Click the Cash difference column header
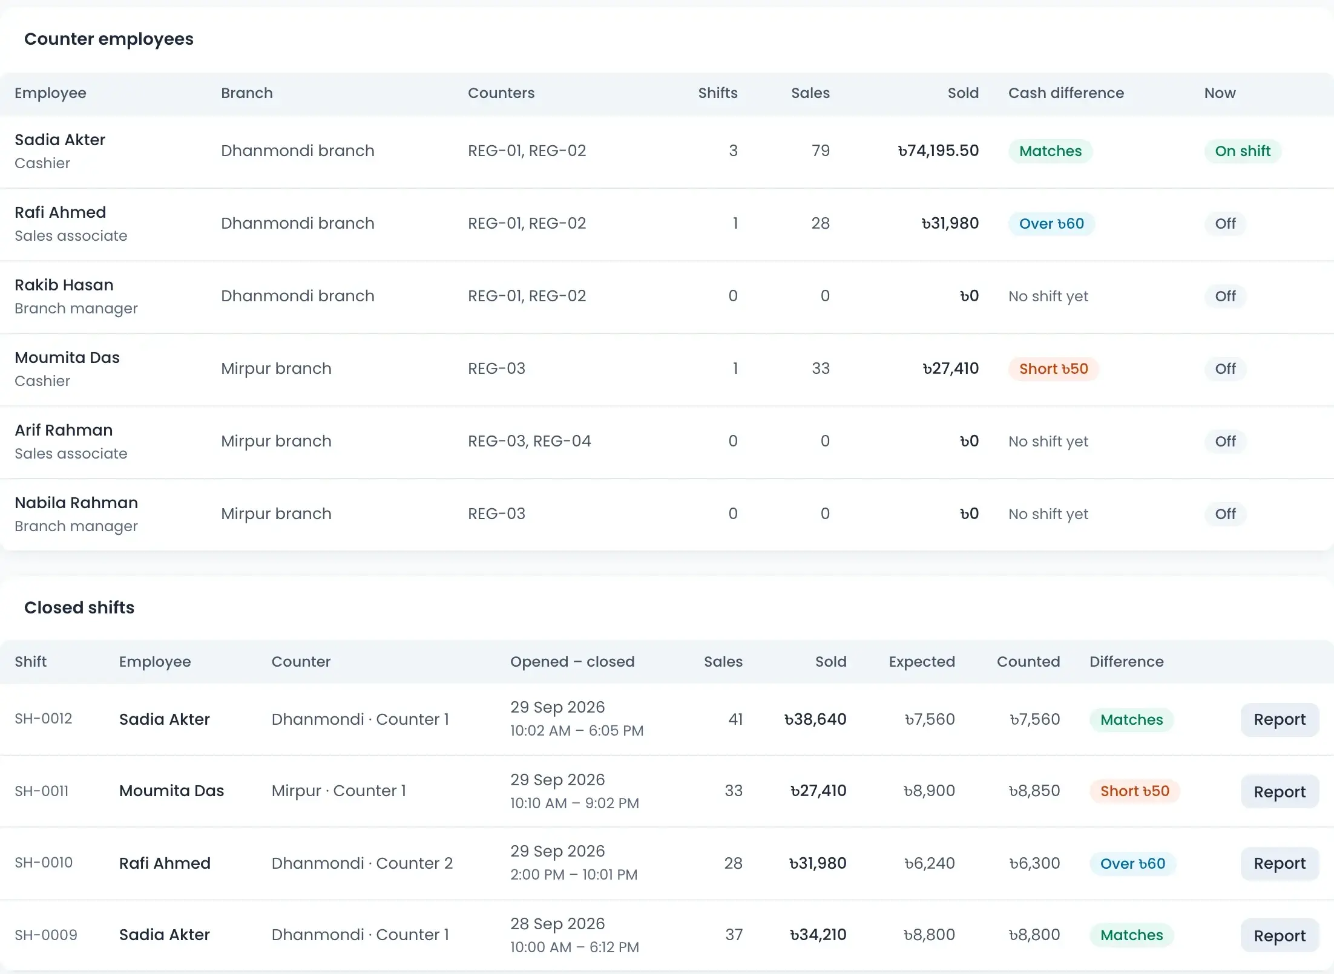 [x=1066, y=93]
